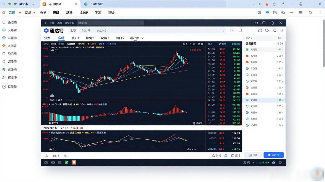The image size is (325, 182).
Task: Click the 通达特 blue hexagon logo icon
Action: (x=46, y=31)
